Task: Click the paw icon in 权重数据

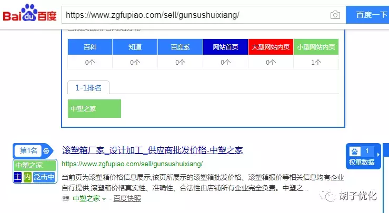Action: click(x=355, y=151)
